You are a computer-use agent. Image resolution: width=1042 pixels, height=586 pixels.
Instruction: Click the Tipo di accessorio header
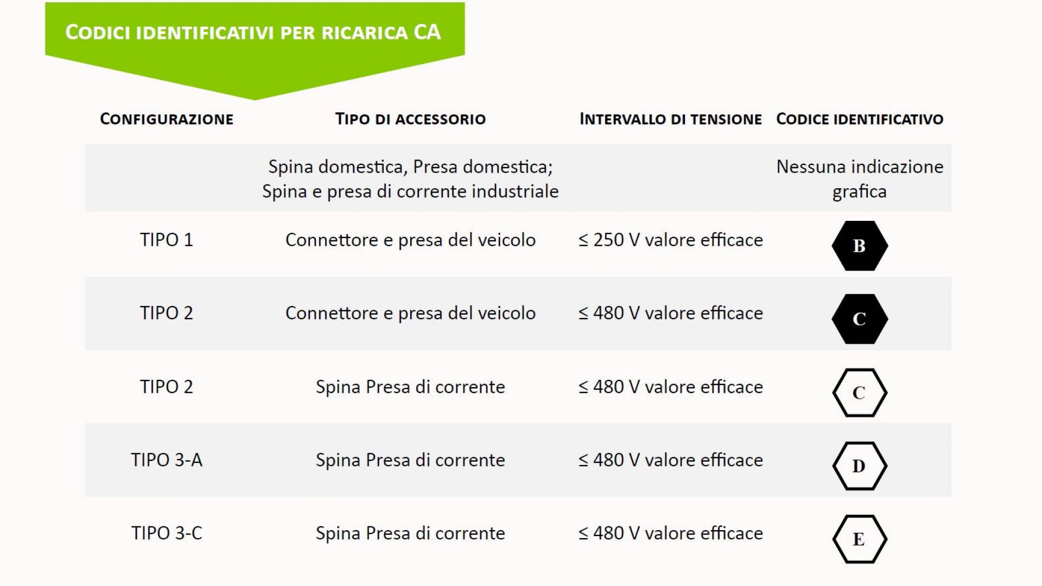pyautogui.click(x=410, y=119)
